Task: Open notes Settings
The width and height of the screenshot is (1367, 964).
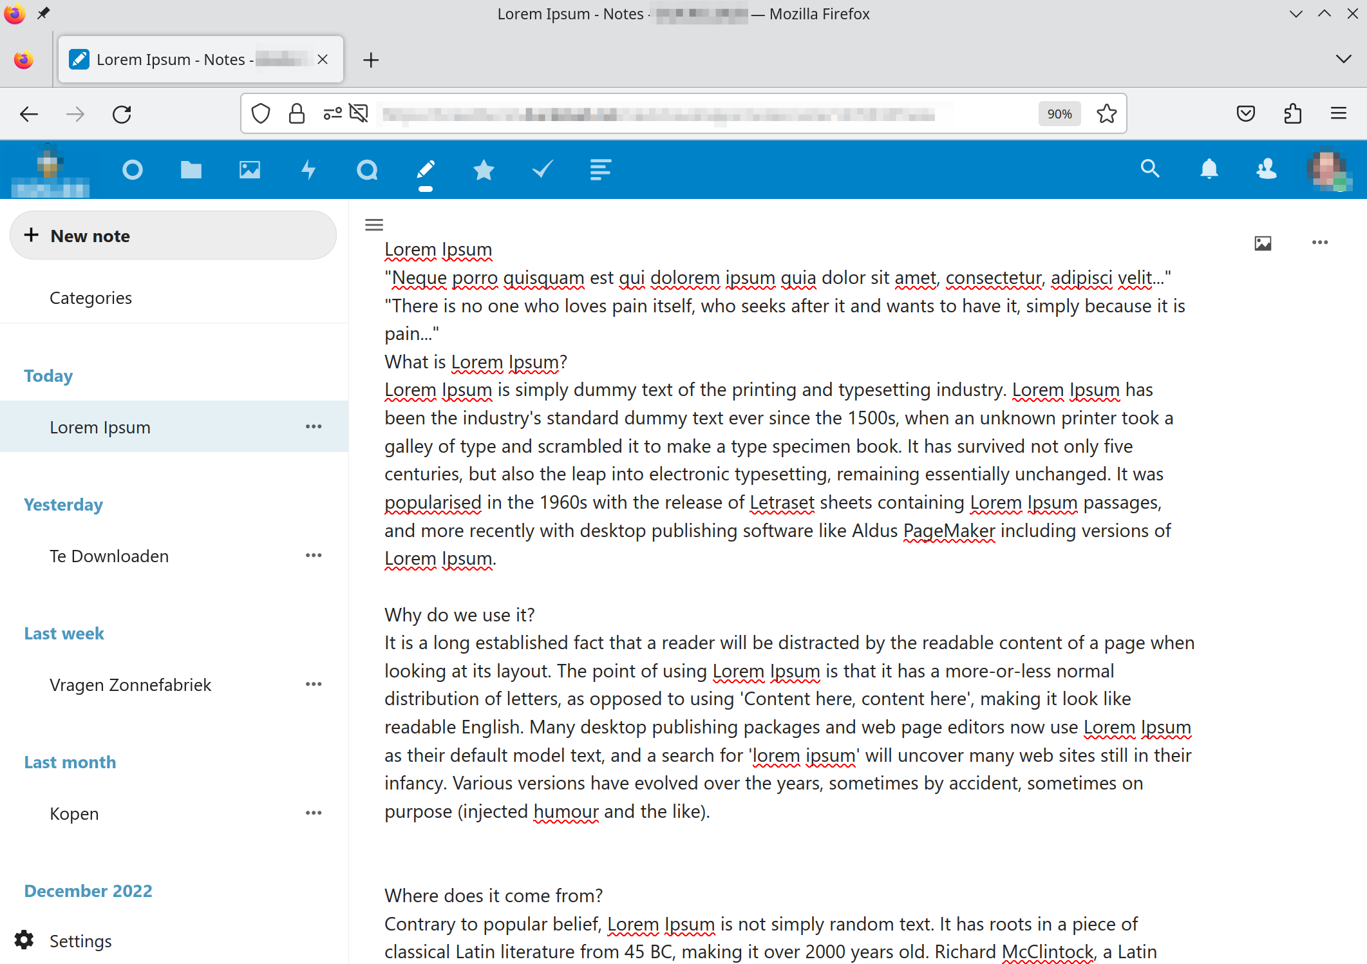Action: coord(80,941)
